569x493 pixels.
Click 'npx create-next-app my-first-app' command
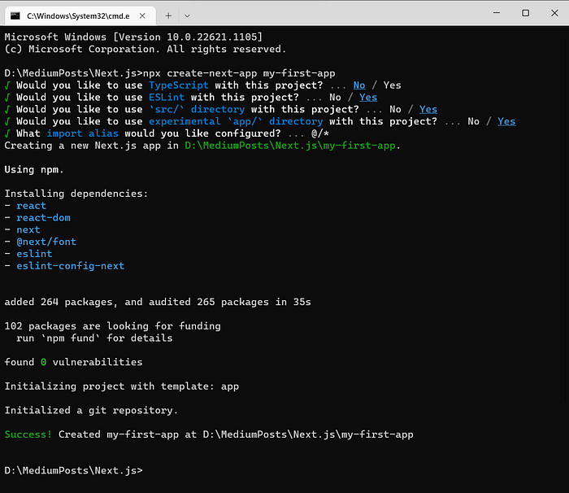point(239,73)
